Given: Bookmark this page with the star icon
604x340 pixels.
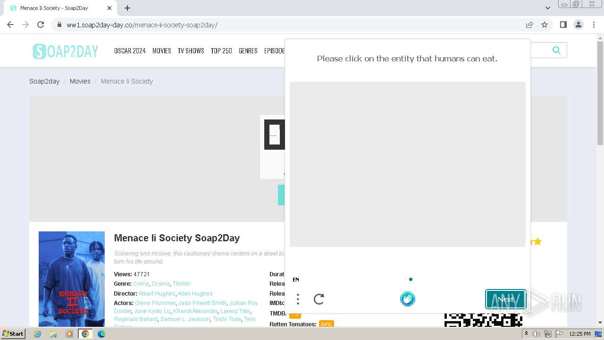Looking at the screenshot, I should click(x=545, y=25).
